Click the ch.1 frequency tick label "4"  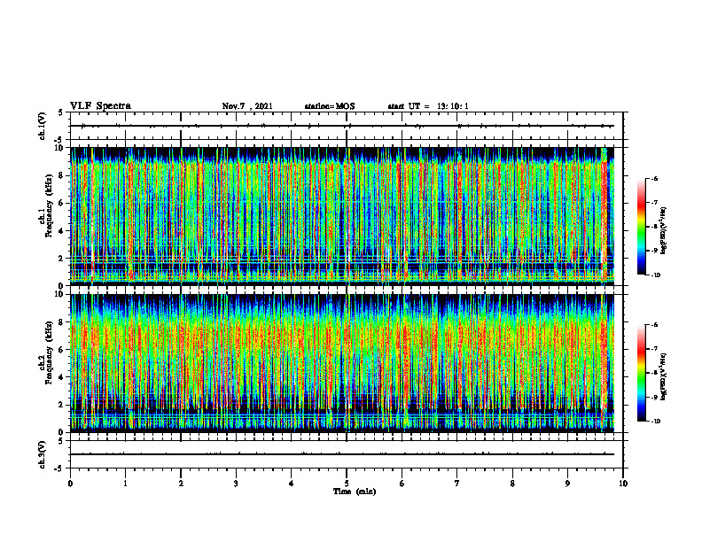[61, 231]
